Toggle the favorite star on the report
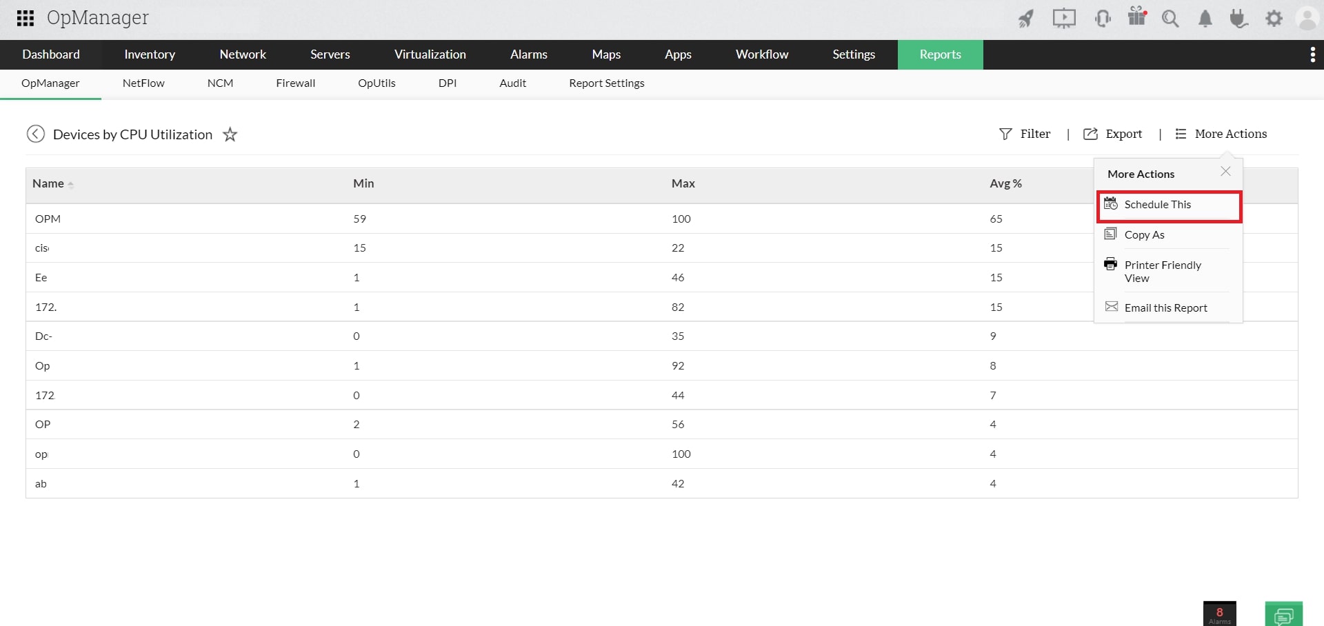The width and height of the screenshot is (1324, 626). point(230,134)
